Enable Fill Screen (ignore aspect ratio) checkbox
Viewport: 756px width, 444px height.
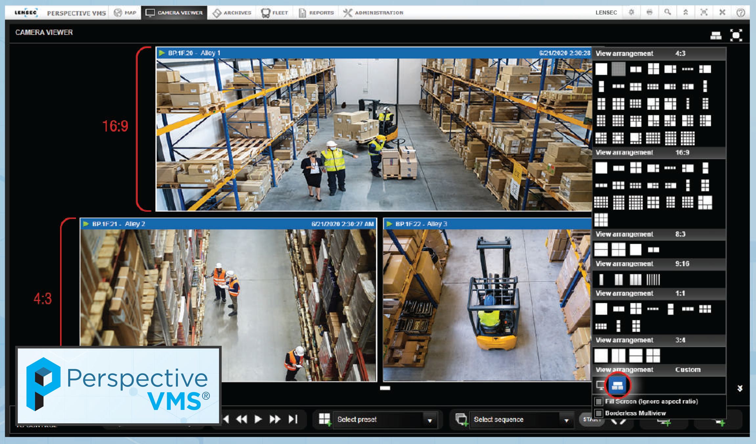(599, 401)
